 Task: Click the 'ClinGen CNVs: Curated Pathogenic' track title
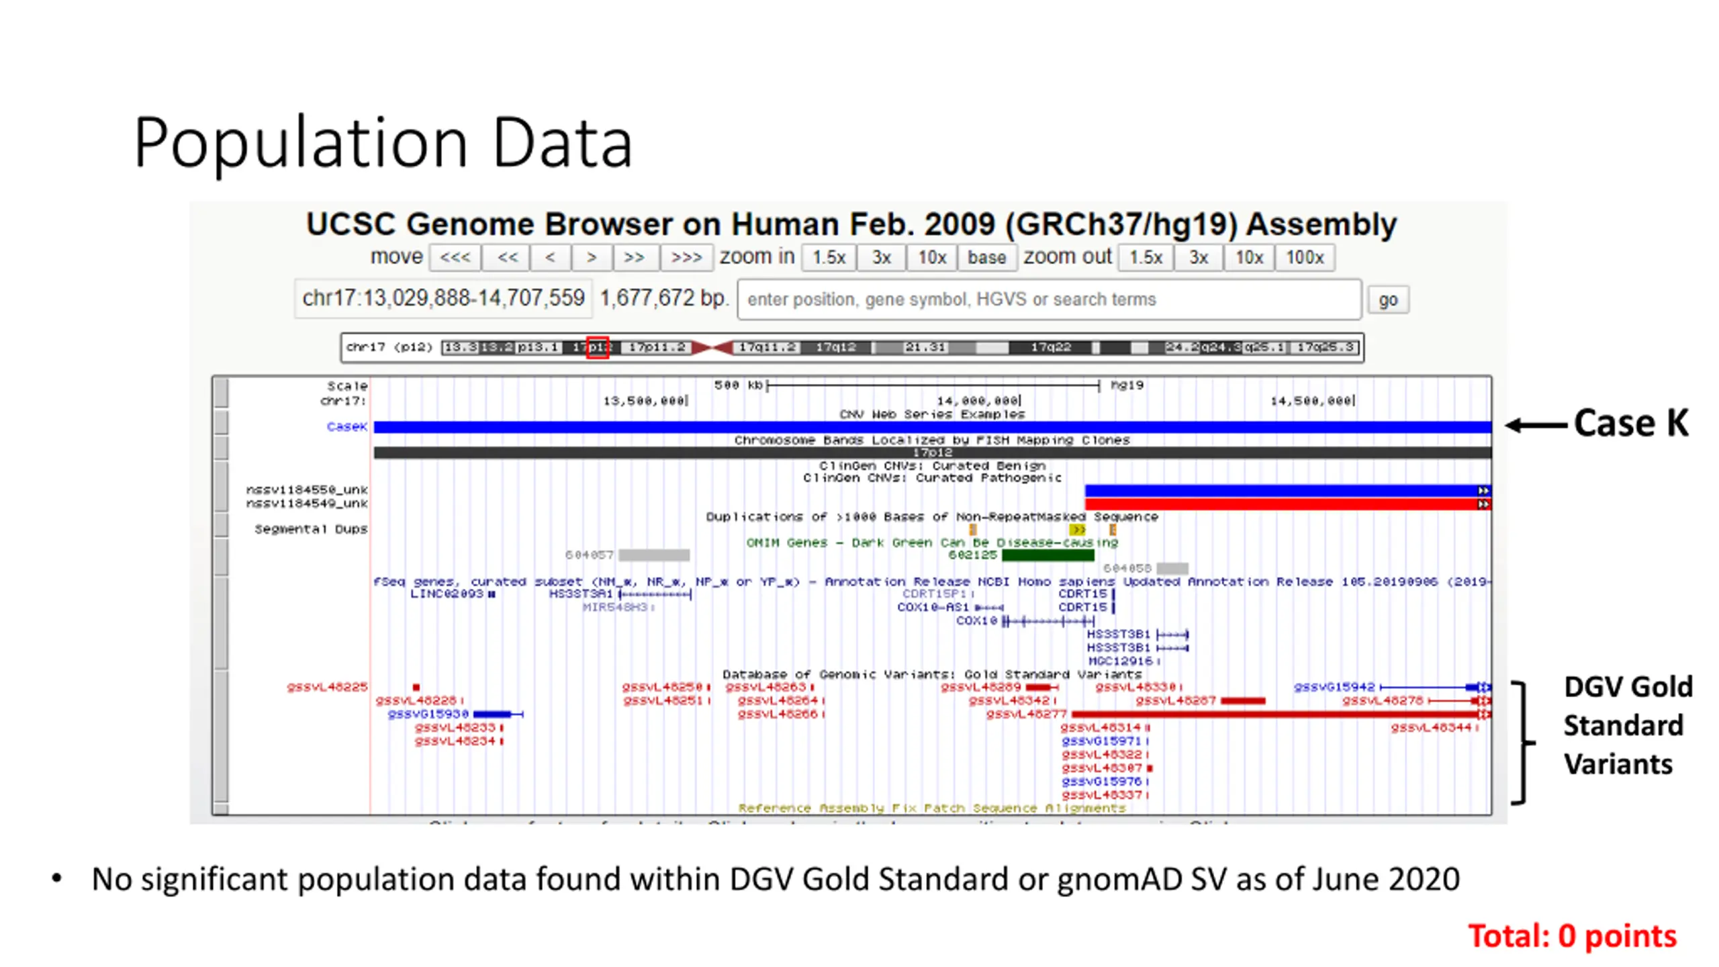click(932, 478)
